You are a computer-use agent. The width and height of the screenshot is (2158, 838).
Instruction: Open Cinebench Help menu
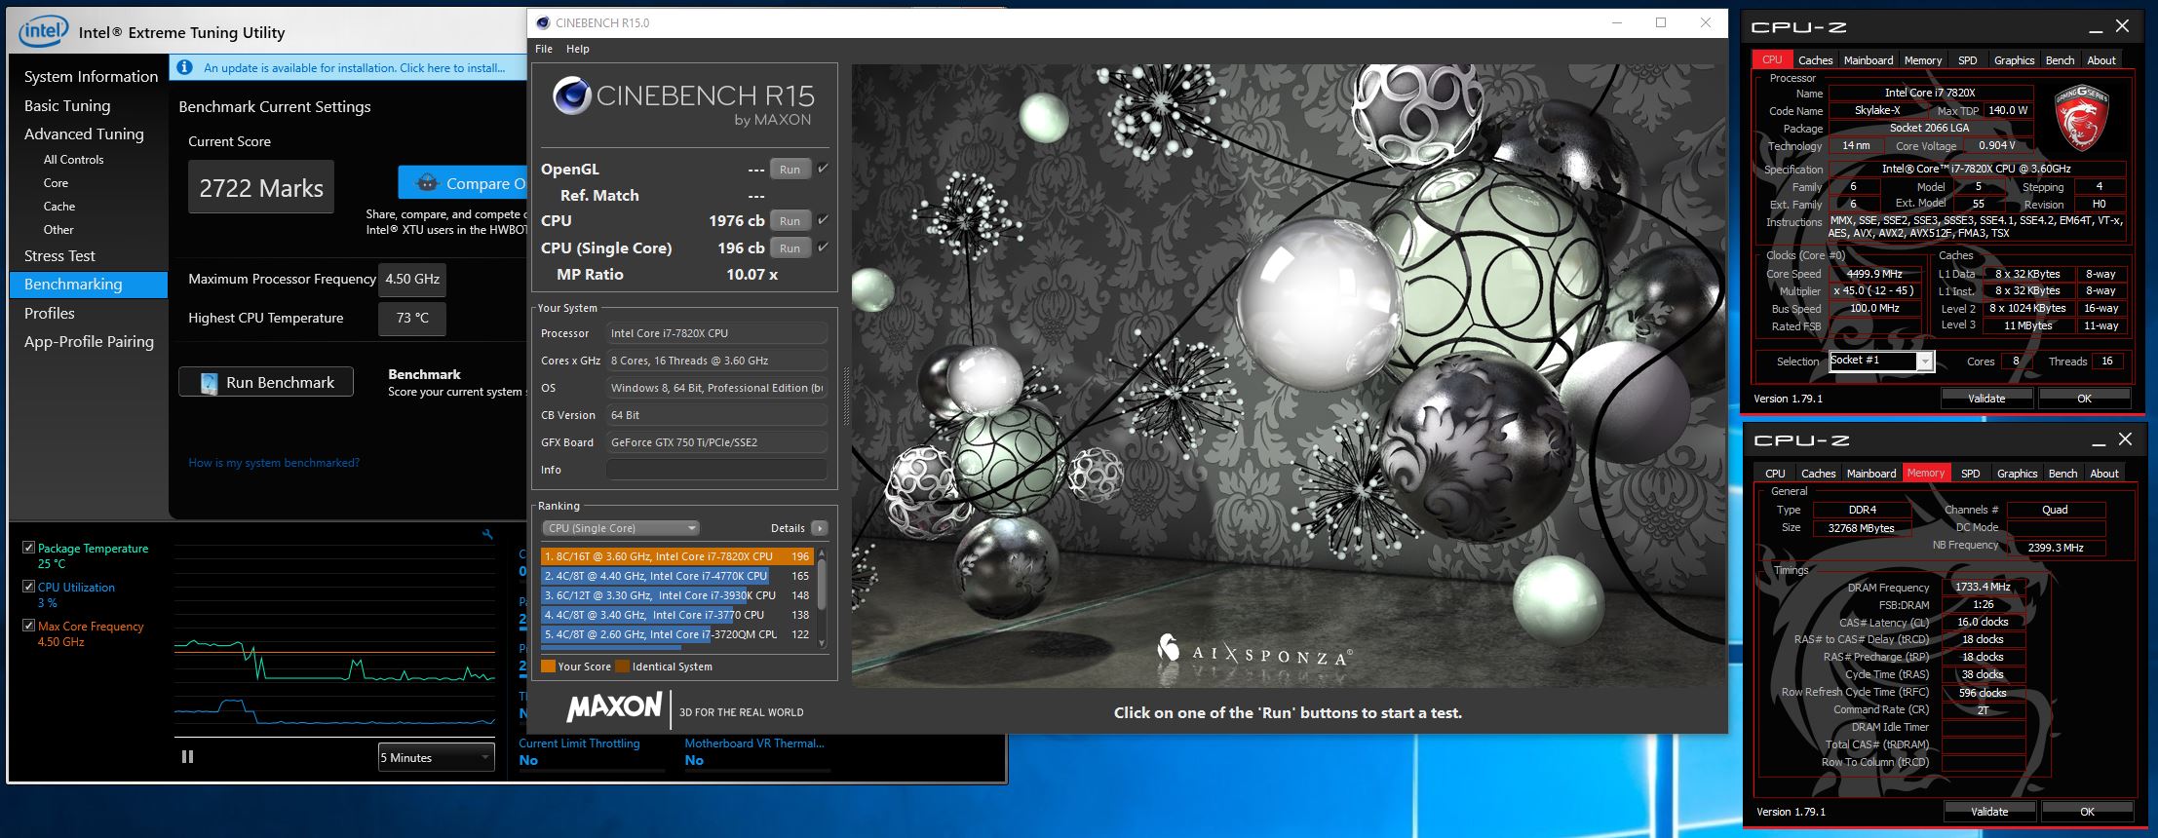(578, 49)
